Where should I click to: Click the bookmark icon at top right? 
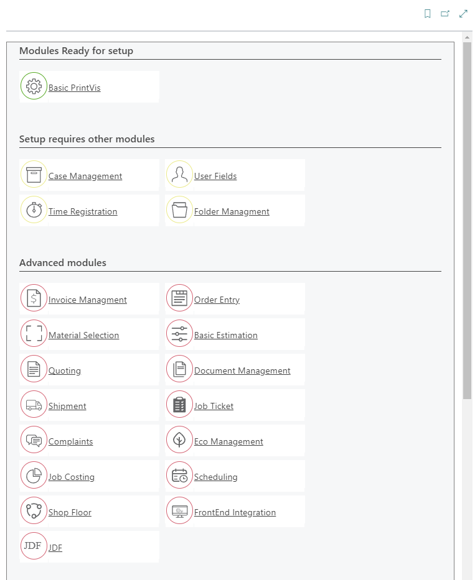click(427, 14)
